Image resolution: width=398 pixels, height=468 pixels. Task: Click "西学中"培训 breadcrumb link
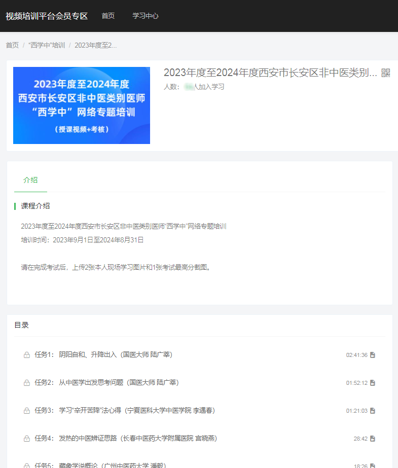coord(47,45)
